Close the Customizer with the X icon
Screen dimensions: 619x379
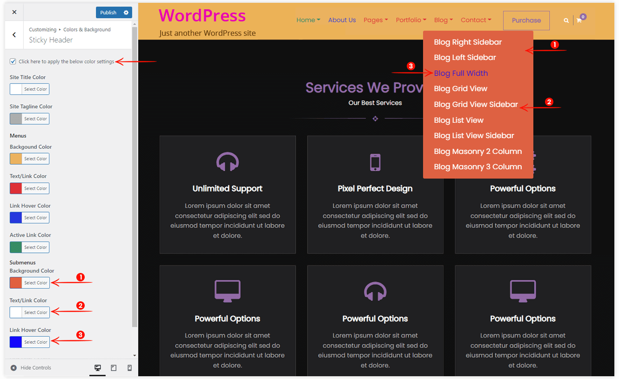click(14, 12)
